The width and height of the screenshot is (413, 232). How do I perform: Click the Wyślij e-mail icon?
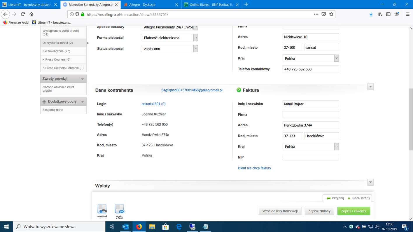[x=119, y=209]
